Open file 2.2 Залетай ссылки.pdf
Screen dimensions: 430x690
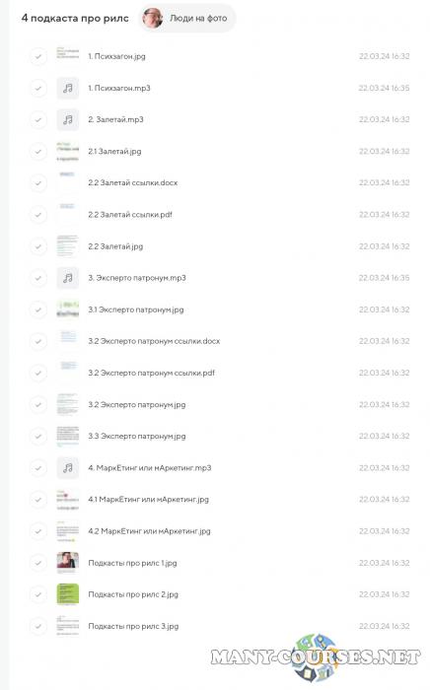[x=130, y=215]
